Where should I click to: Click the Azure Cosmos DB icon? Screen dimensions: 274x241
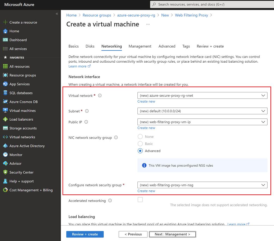click(x=5, y=102)
